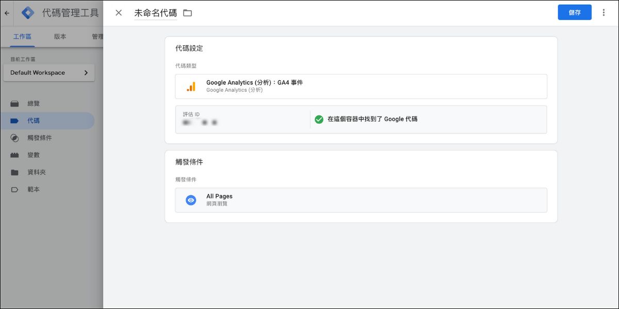Click the 總覽 overview icon

point(15,104)
